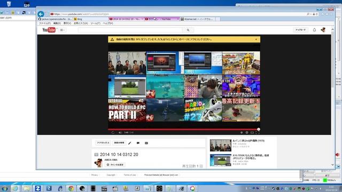Open the Copyright link in the background page
The width and height of the screenshot is (342, 192).
tap(111, 175)
